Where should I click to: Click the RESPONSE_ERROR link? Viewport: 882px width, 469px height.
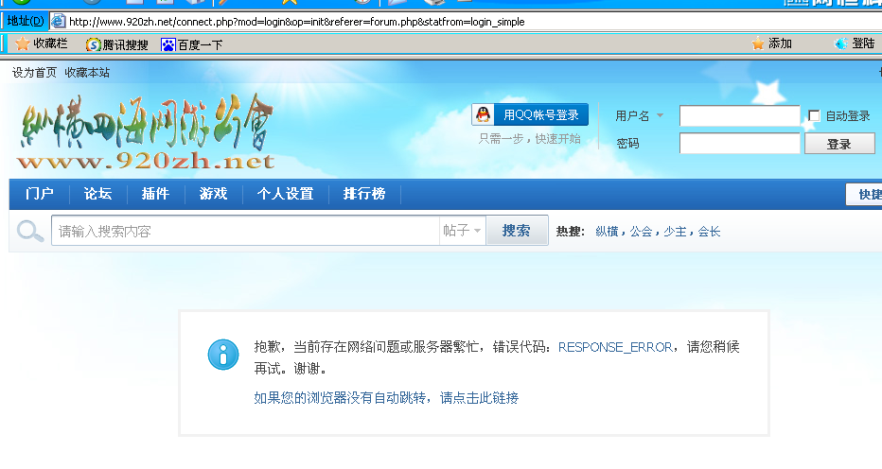[615, 347]
